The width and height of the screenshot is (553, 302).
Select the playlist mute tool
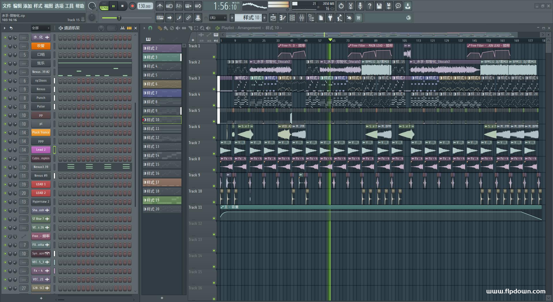point(178,28)
